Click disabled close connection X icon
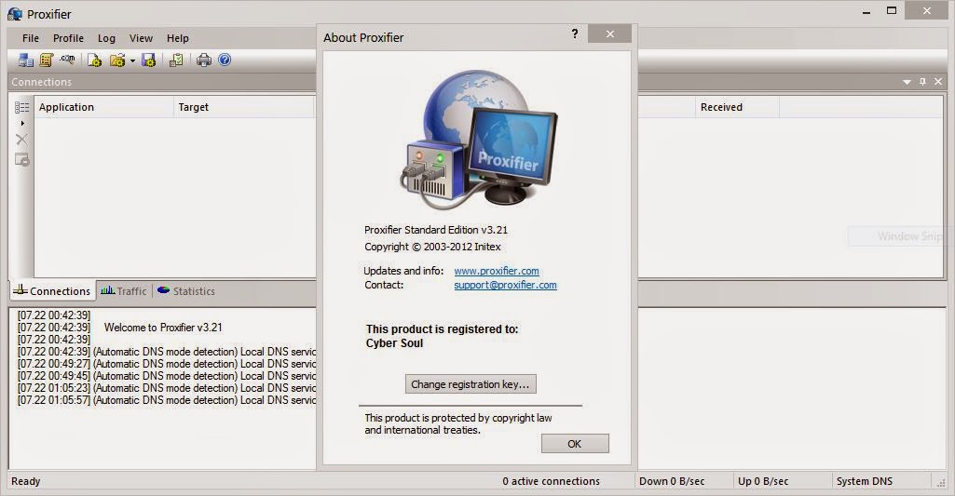The image size is (955, 496). tap(22, 140)
